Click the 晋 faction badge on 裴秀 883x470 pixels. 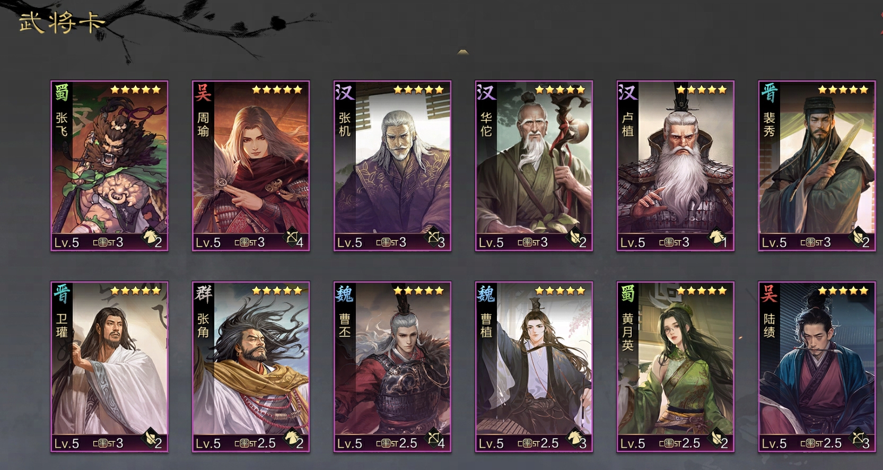(x=770, y=92)
